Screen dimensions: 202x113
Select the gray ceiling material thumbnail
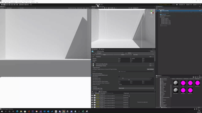point(176,83)
